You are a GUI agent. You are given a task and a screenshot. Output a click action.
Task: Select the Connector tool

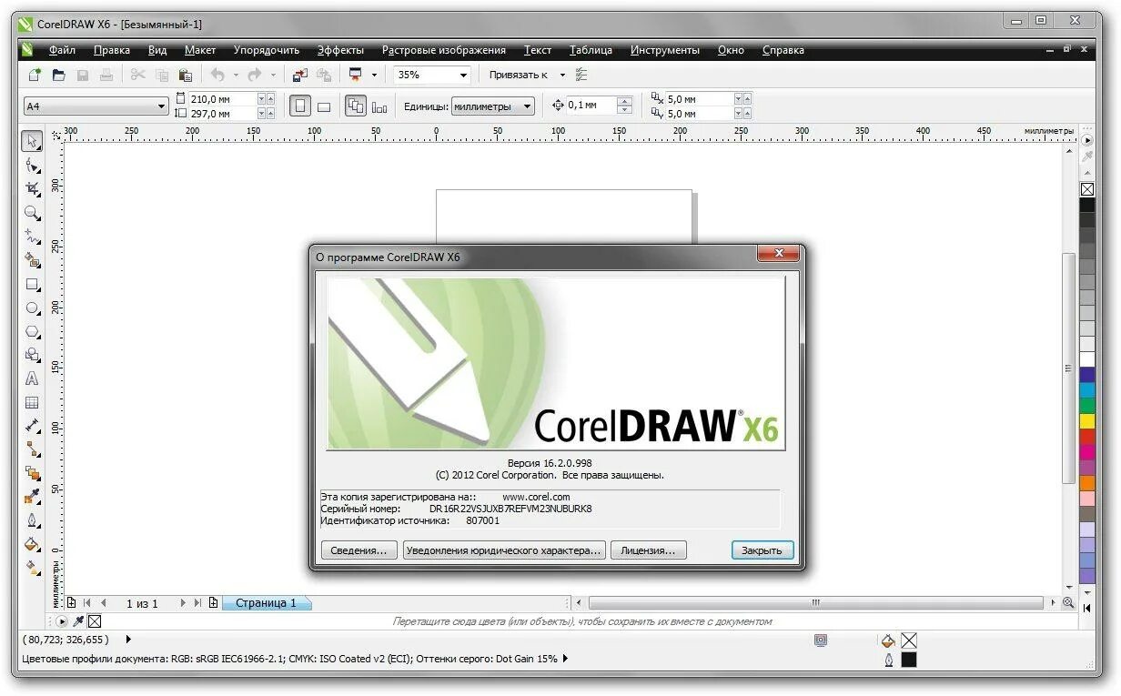(x=33, y=449)
